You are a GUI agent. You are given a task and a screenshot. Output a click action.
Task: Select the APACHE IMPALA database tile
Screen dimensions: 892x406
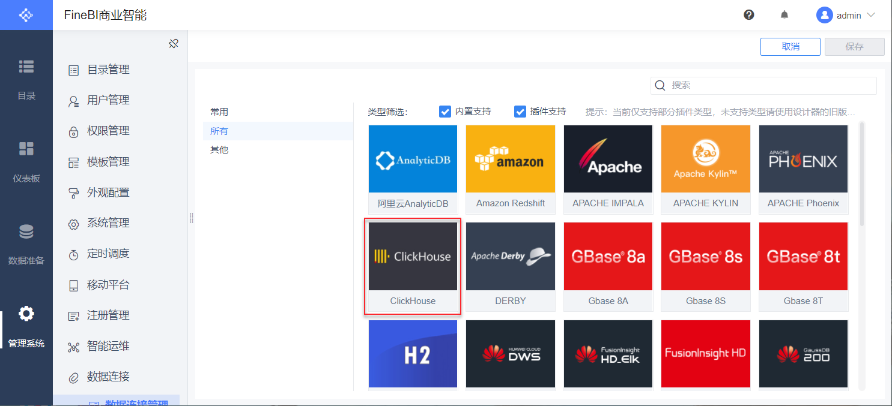coord(608,169)
